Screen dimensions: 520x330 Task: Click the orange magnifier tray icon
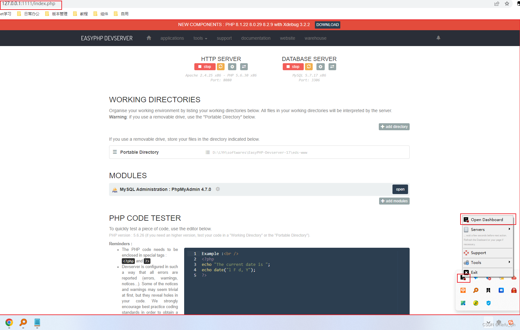coord(476,290)
